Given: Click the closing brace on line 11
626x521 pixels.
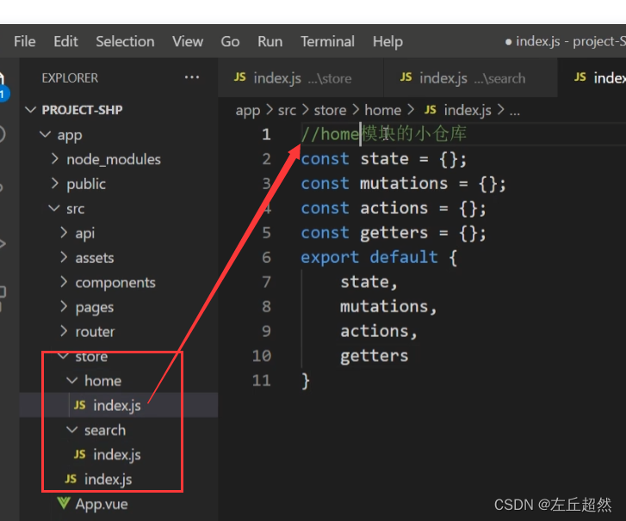Looking at the screenshot, I should [x=306, y=381].
